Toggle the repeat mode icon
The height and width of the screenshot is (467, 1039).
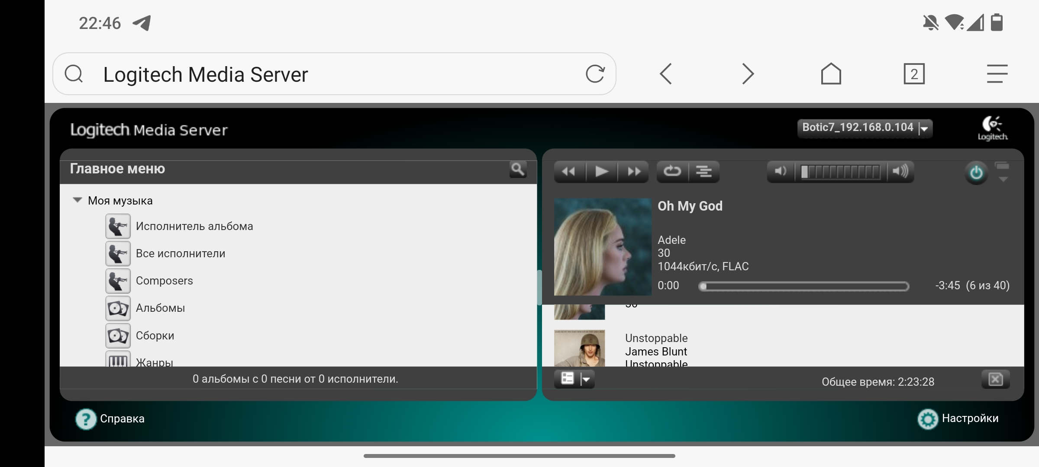672,172
